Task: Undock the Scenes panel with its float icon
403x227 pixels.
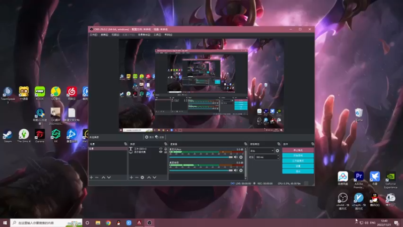Action: tap(125, 144)
